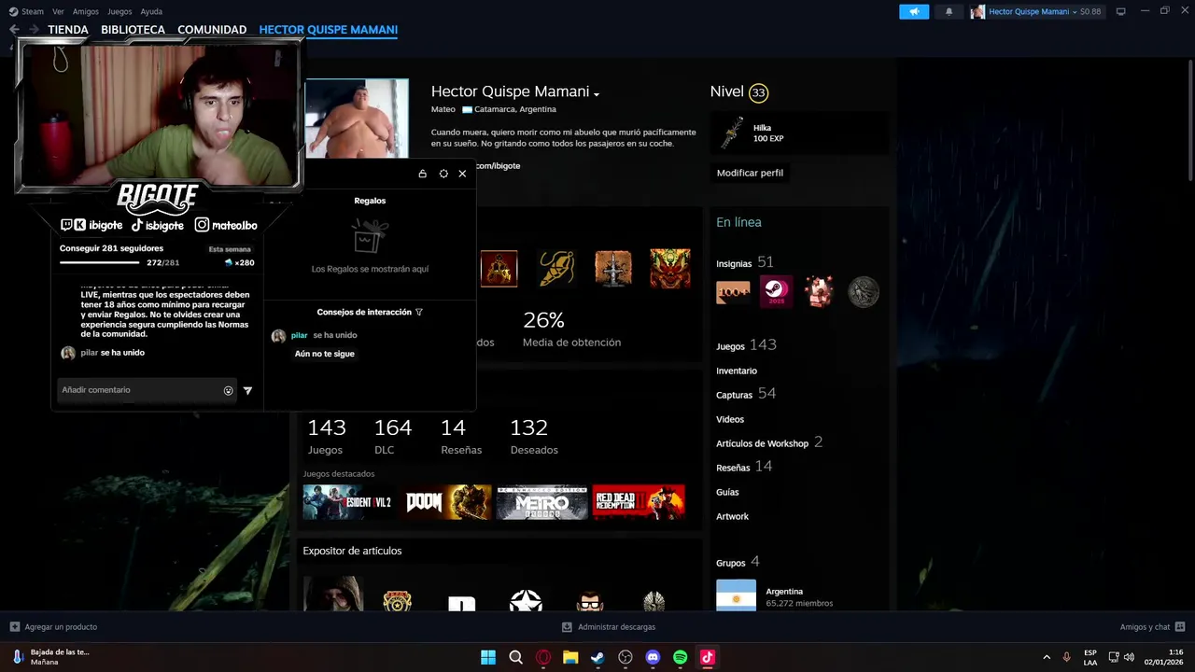Image resolution: width=1195 pixels, height=672 pixels.
Task: Open the level 33 badge
Action: pos(758,92)
